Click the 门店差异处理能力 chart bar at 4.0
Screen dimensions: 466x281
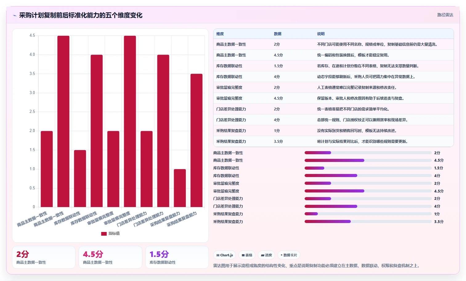tap(163, 131)
